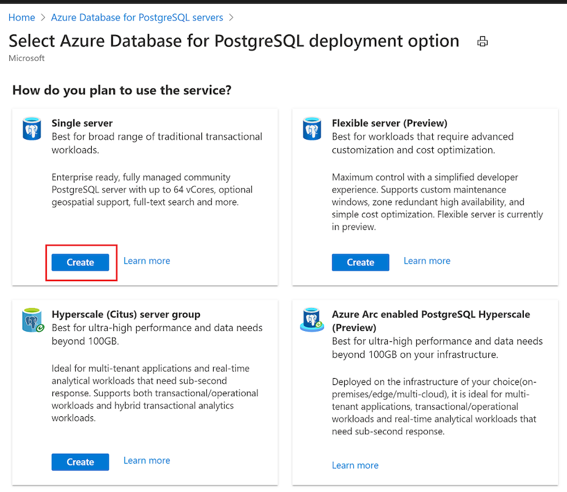Click the Single server PostgreSQL icon
The width and height of the screenshot is (567, 492).
31,130
